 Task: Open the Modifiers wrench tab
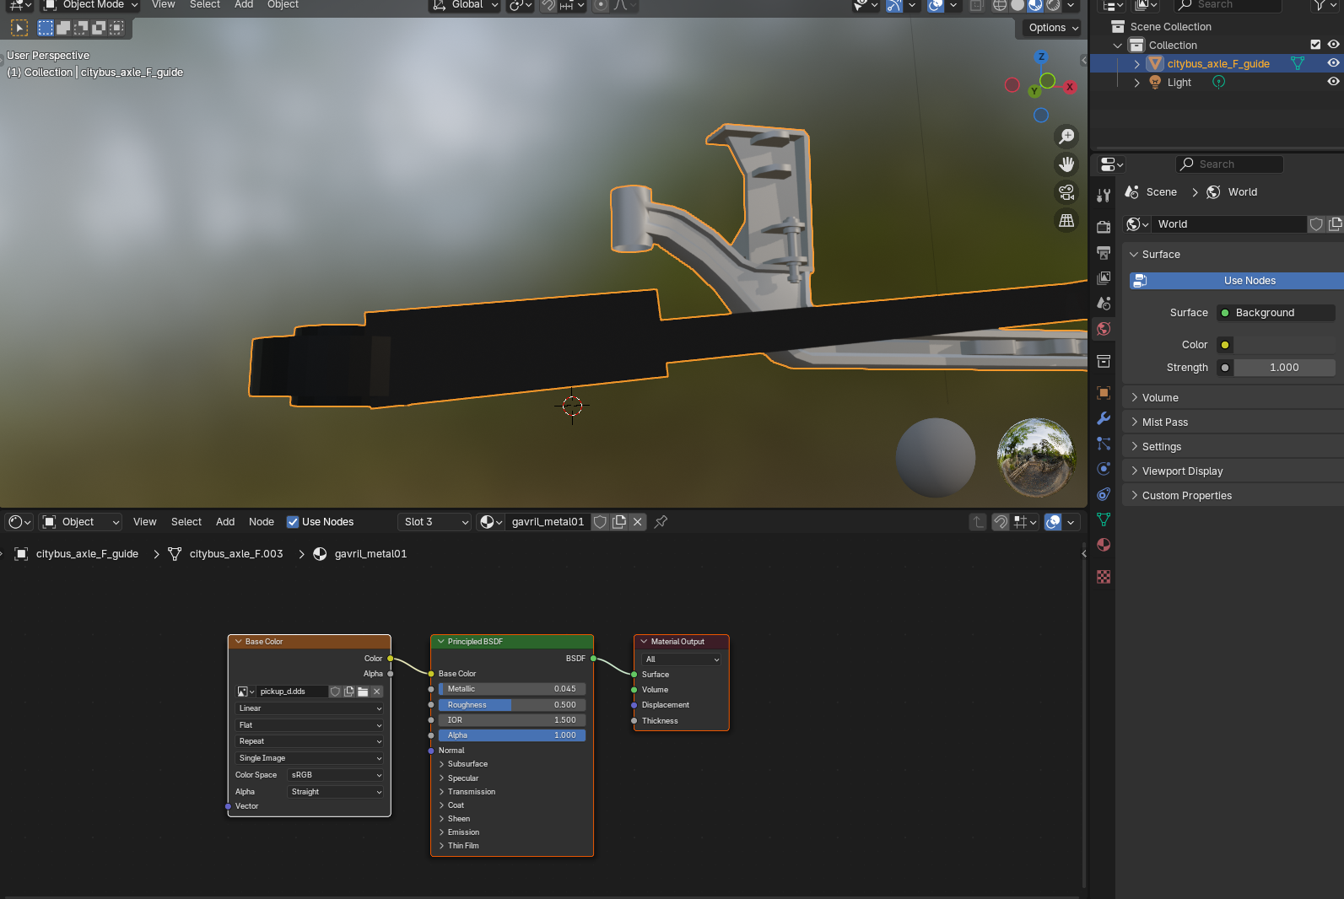tap(1104, 418)
